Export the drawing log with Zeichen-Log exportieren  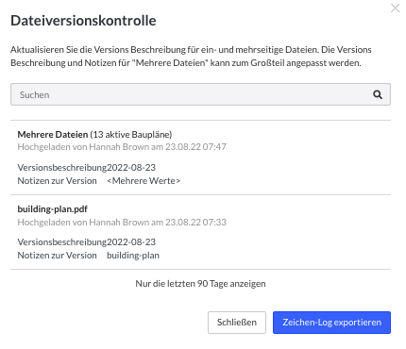[331, 323]
